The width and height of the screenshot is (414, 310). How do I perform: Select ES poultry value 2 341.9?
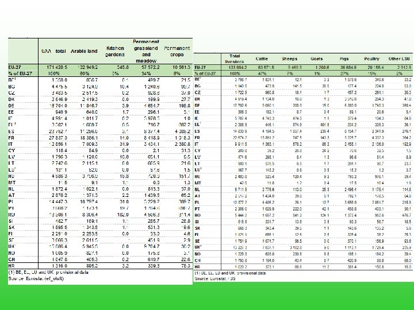point(377,131)
